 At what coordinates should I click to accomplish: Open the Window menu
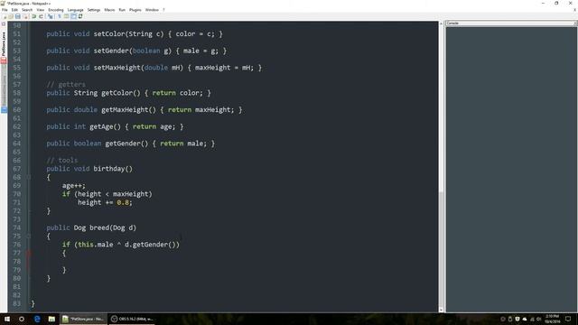[x=152, y=10]
